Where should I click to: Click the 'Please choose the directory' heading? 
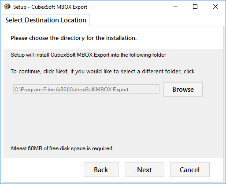74,38
